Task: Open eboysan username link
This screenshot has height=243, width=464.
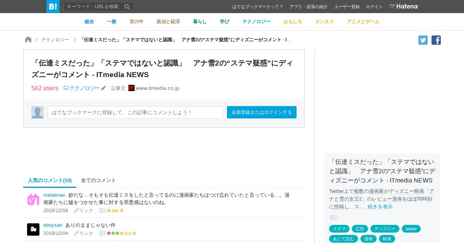Action: coord(53,225)
